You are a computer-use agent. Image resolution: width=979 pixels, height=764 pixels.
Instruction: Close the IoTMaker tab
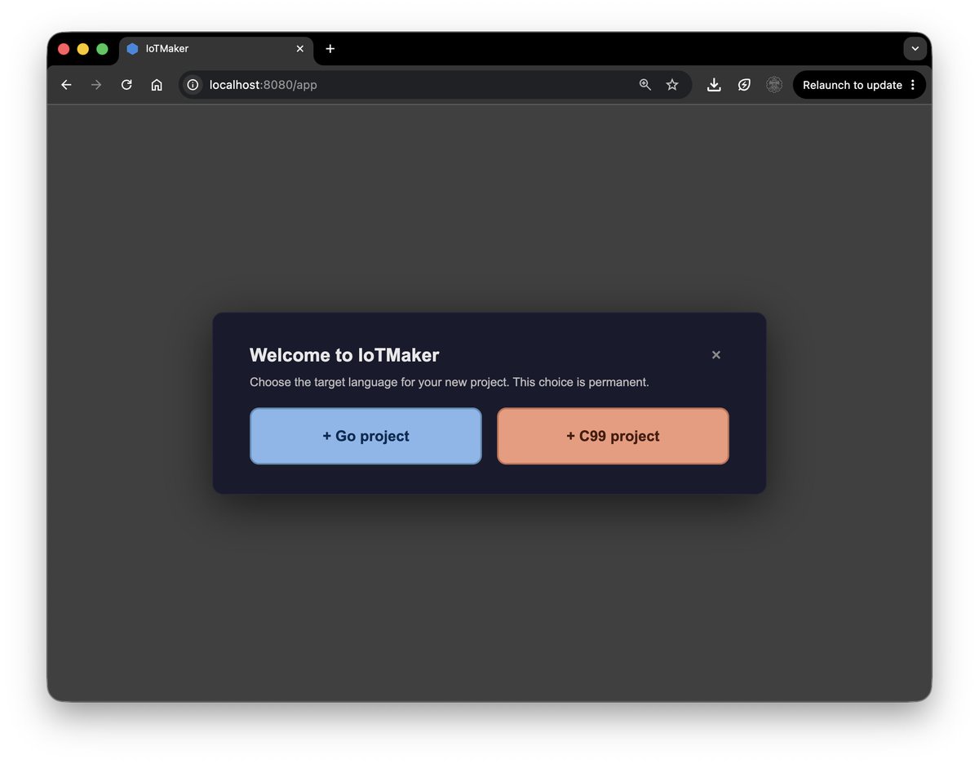click(300, 49)
